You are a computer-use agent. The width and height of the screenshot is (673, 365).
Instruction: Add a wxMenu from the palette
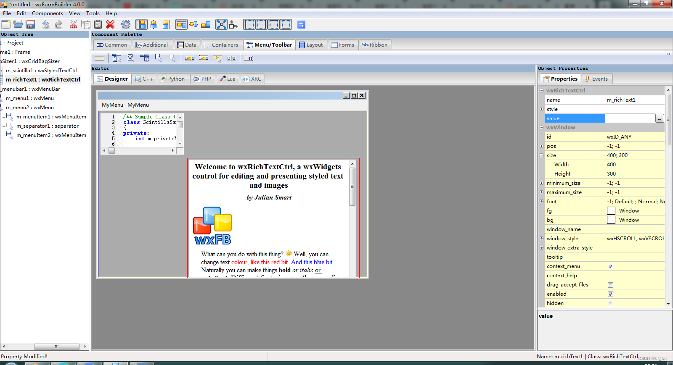point(131,58)
